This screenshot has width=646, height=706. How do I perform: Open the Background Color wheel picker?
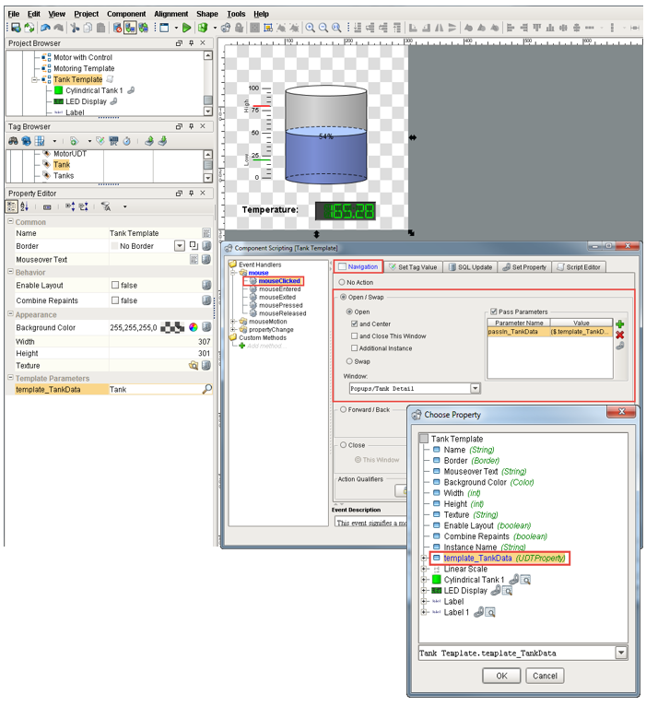[x=194, y=327]
